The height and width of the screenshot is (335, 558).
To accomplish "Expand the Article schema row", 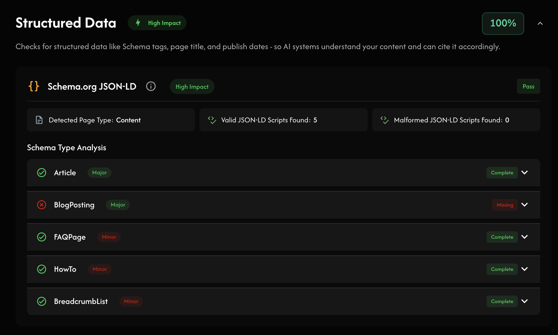I will (x=524, y=173).
